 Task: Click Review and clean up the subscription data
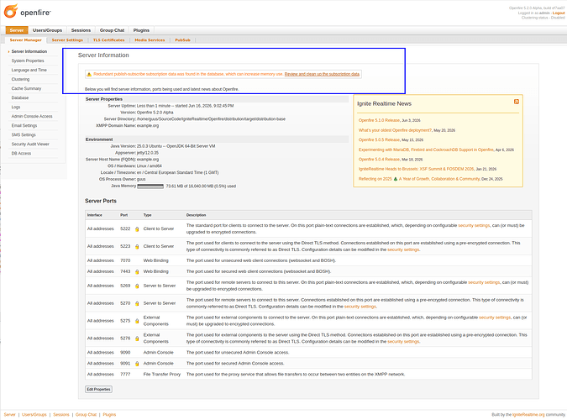click(x=322, y=74)
